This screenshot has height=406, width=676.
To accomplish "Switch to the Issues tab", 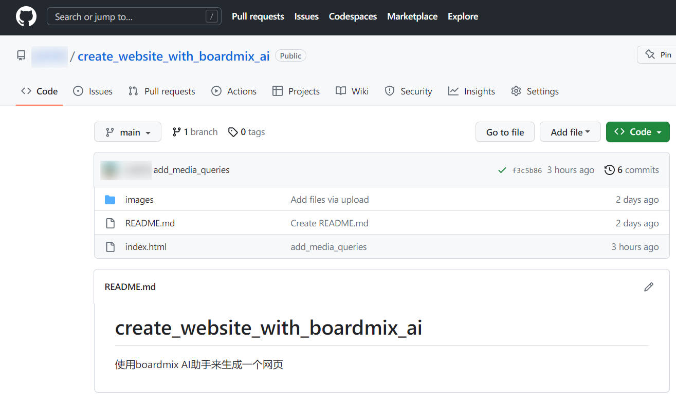I will click(93, 91).
